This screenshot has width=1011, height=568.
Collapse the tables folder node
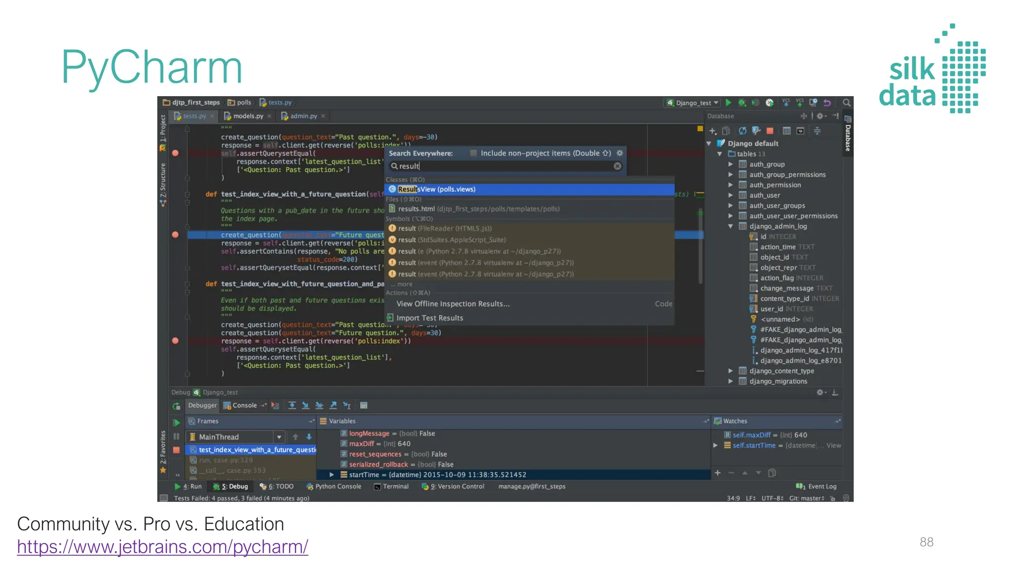click(720, 154)
